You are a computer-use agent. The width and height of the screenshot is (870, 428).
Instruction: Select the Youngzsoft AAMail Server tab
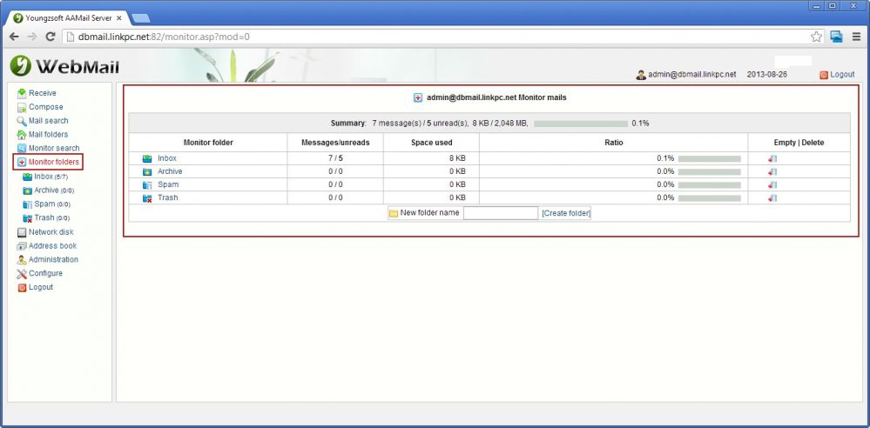pos(68,17)
